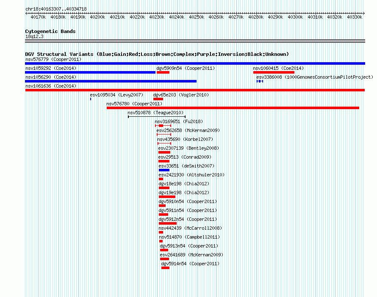Click the blue nsv1059292 gain bar

(90, 72)
